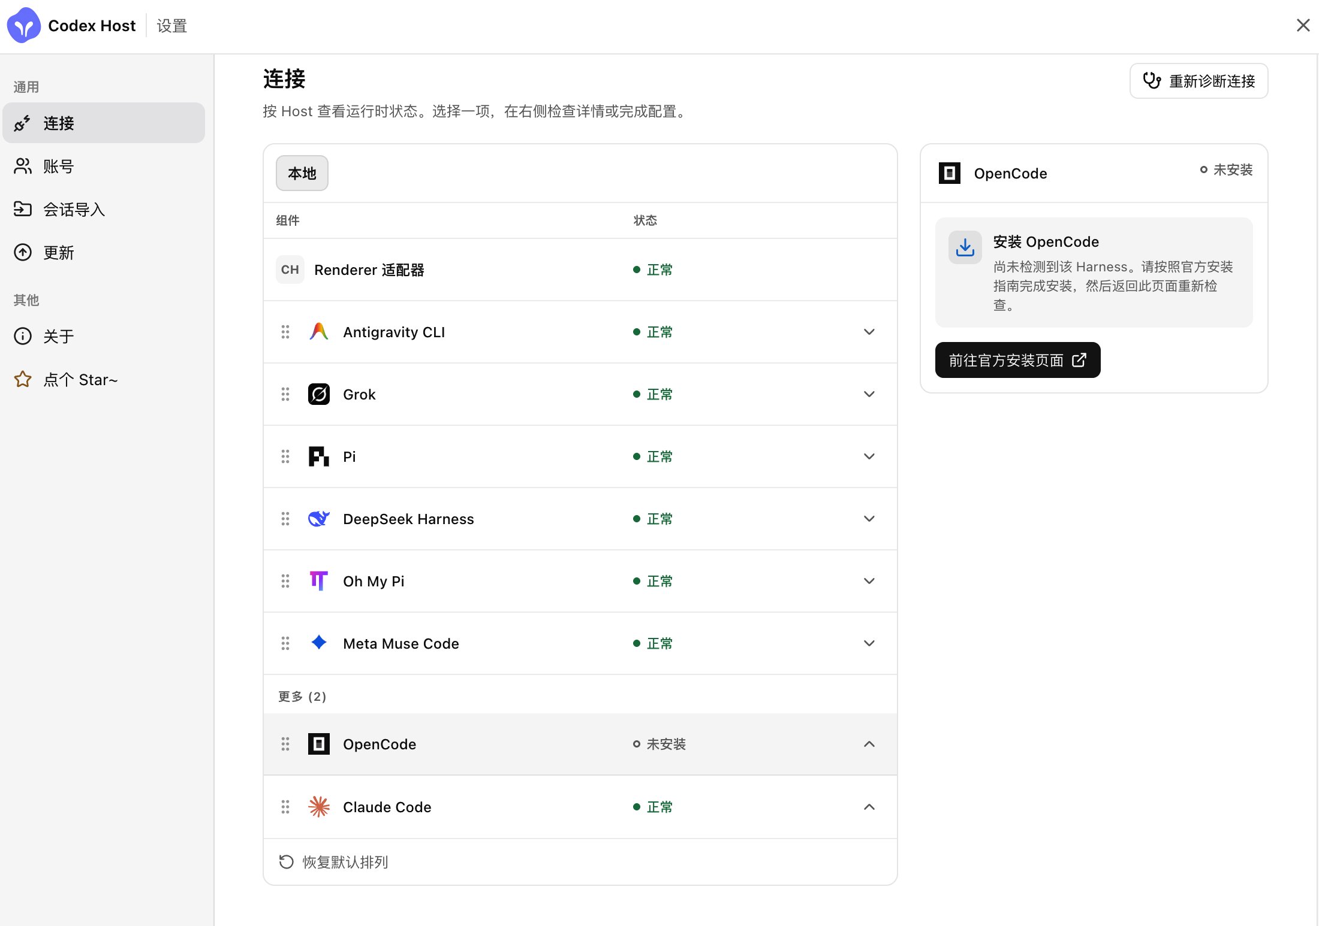1319x926 pixels.
Task: Click the 重新诊断连接 button
Action: 1199,81
